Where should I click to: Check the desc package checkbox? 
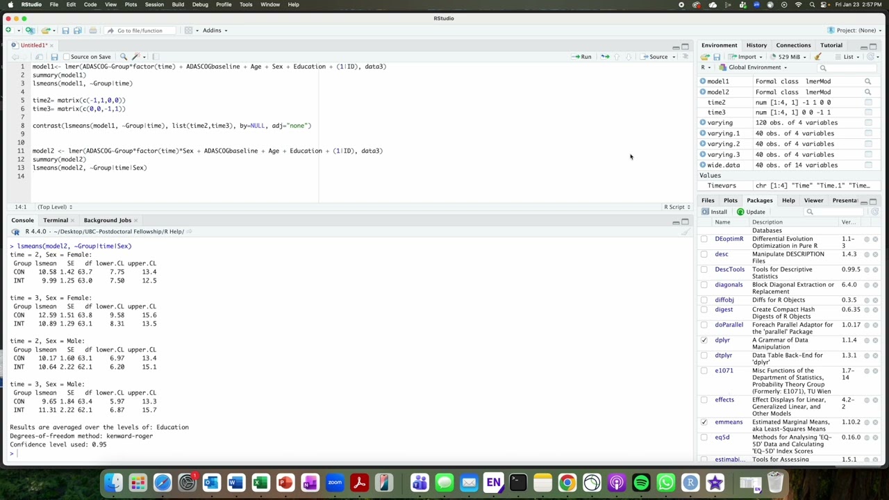point(704,255)
